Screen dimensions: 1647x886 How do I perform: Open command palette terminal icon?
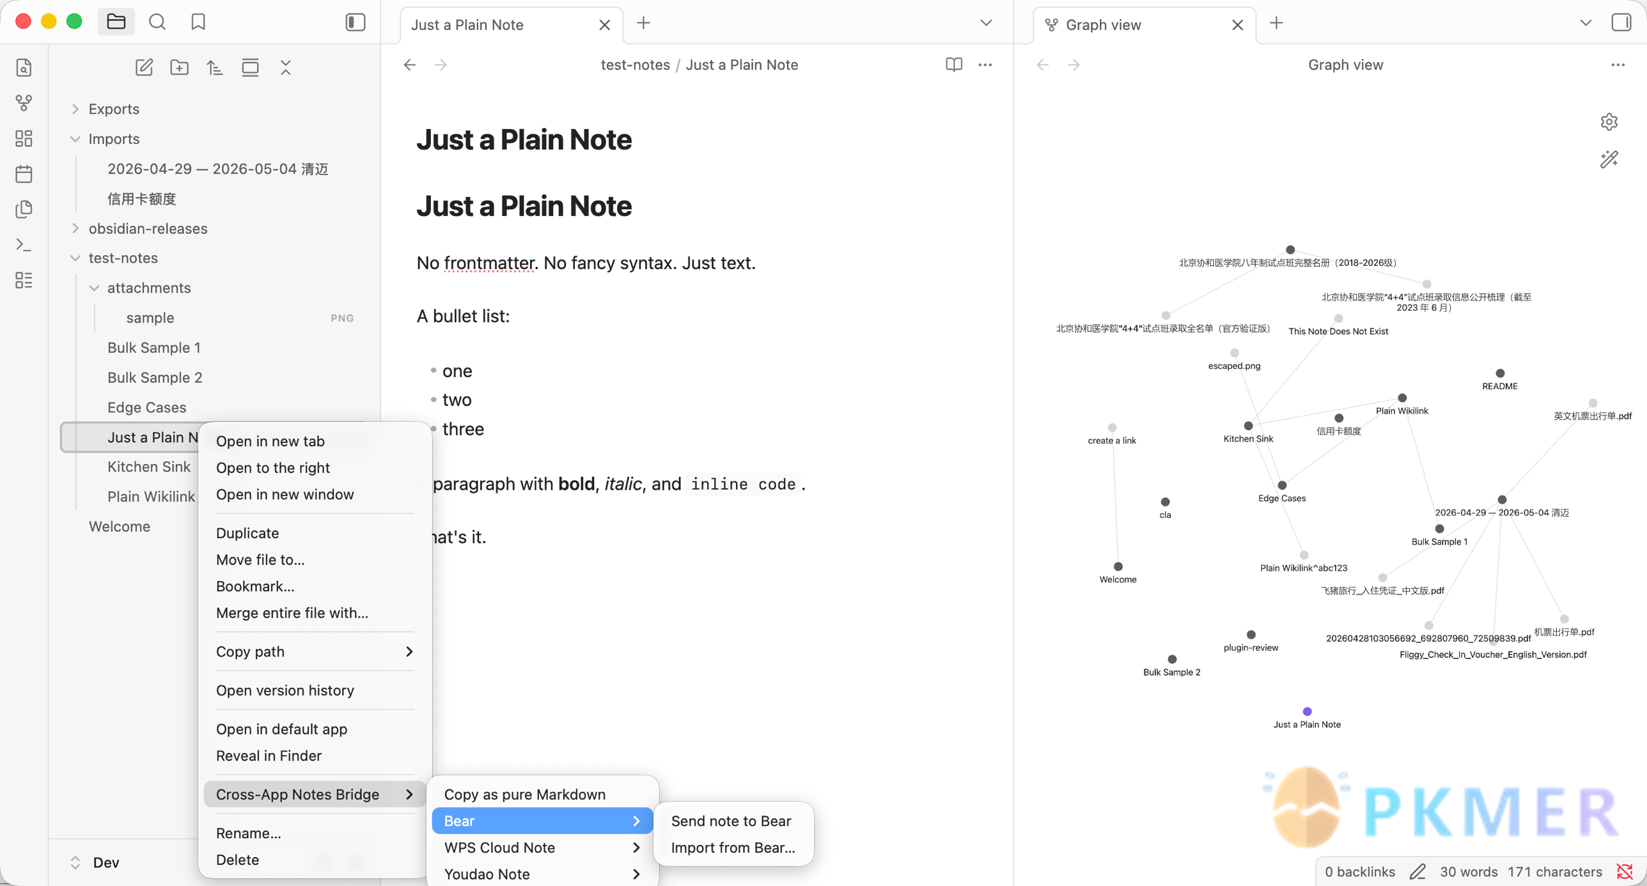click(x=24, y=245)
